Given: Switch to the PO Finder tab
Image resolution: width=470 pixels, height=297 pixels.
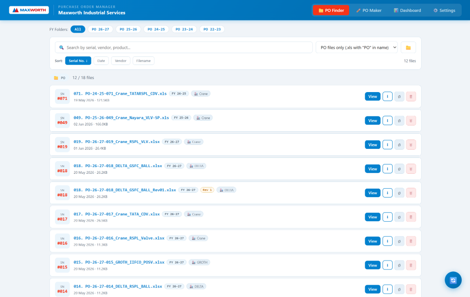Looking at the screenshot, I should (331, 10).
